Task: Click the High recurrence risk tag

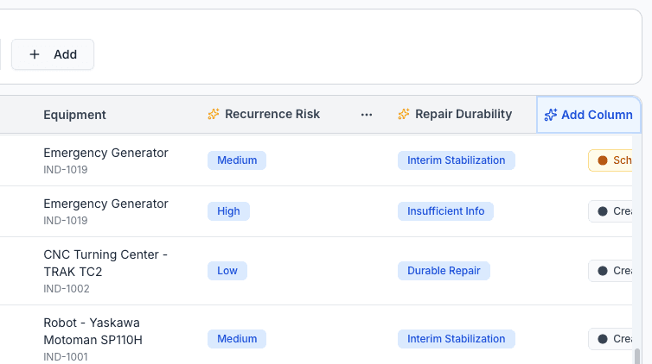Action: click(x=228, y=211)
